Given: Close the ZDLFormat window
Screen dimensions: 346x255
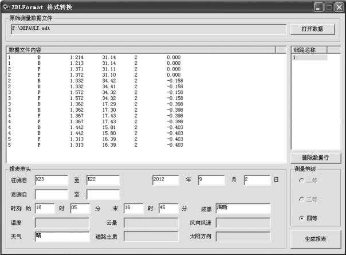Looking at the screenshot, I should tap(339, 7).
